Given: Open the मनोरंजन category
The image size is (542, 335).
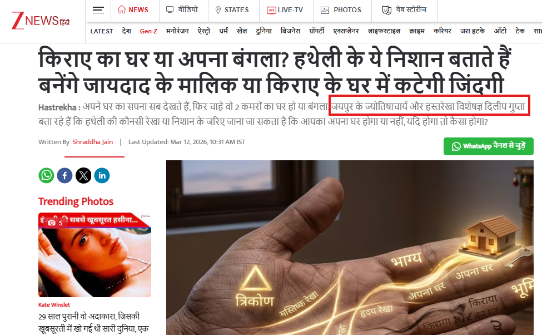Looking at the screenshot, I should [x=177, y=31].
